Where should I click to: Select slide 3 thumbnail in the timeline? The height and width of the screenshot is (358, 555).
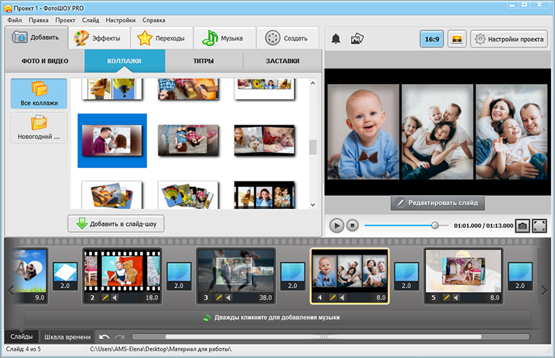pos(236,270)
